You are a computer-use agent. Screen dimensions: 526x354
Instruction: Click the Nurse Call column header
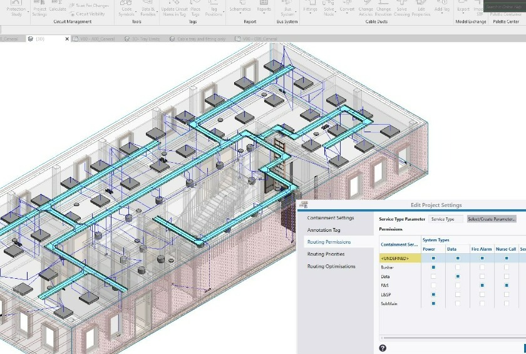[506, 249]
